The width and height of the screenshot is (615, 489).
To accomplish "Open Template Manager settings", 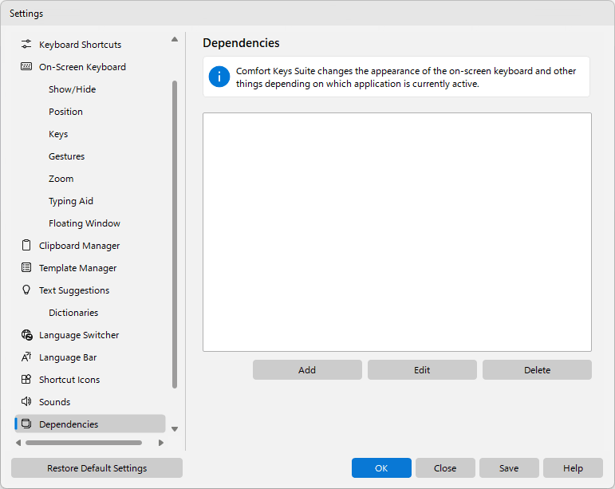I will coord(77,268).
